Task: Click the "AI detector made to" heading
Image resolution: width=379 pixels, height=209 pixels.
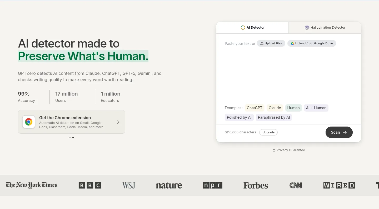Action: pyautogui.click(x=68, y=44)
